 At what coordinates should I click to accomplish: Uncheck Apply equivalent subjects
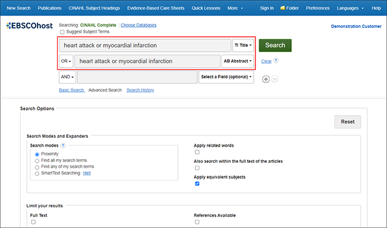(197, 183)
